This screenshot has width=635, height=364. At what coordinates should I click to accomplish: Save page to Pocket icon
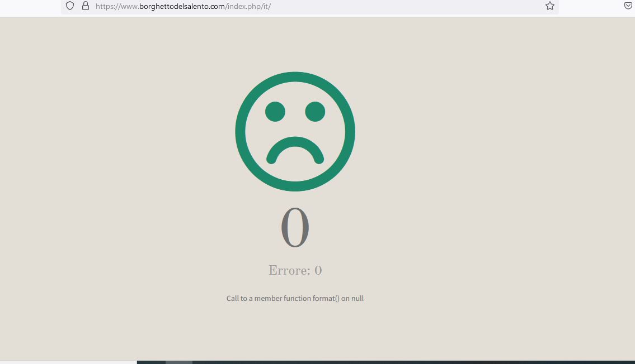(628, 6)
